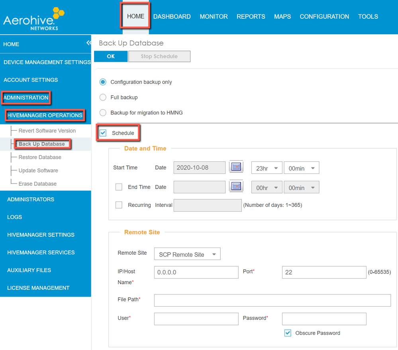Tick the Recurring checkbox

point(119,205)
